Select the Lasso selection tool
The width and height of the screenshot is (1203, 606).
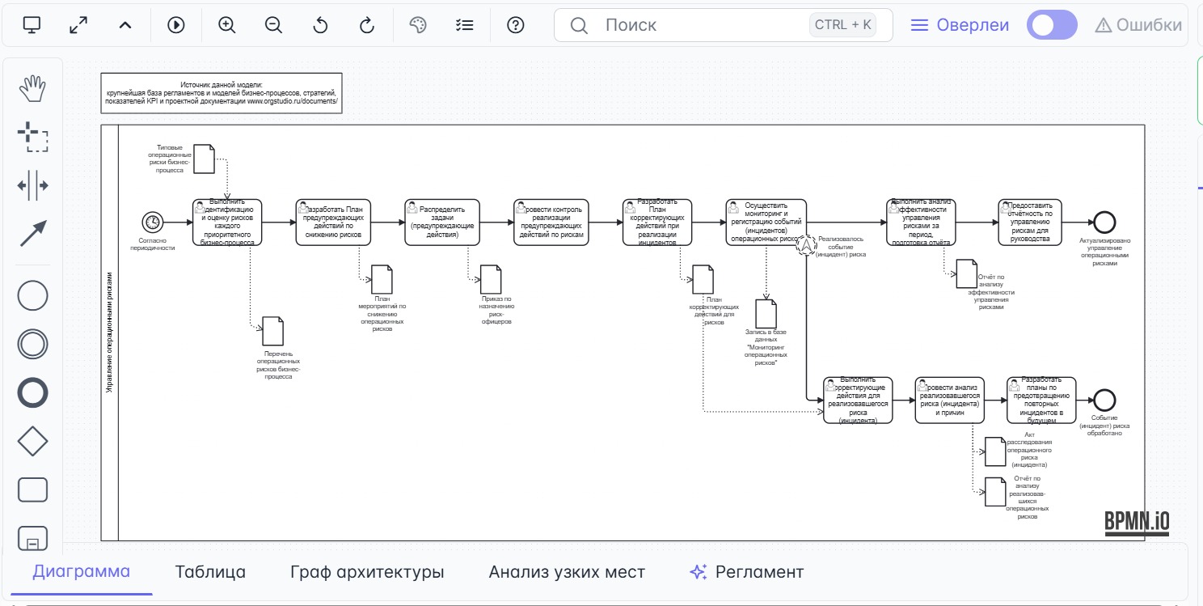32,138
